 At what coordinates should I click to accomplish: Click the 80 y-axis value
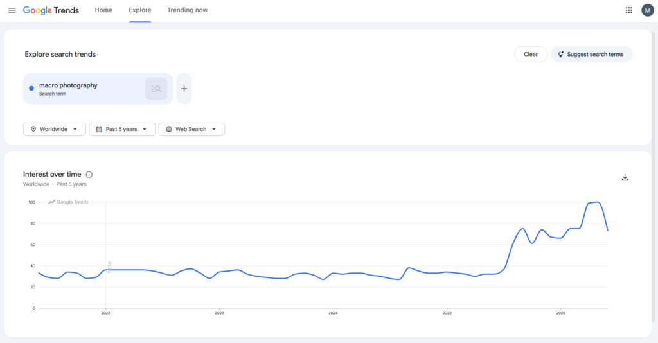(x=33, y=224)
